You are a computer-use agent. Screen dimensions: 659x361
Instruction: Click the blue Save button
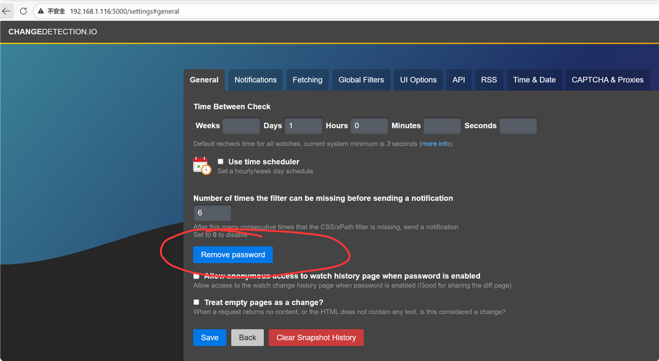click(x=210, y=337)
